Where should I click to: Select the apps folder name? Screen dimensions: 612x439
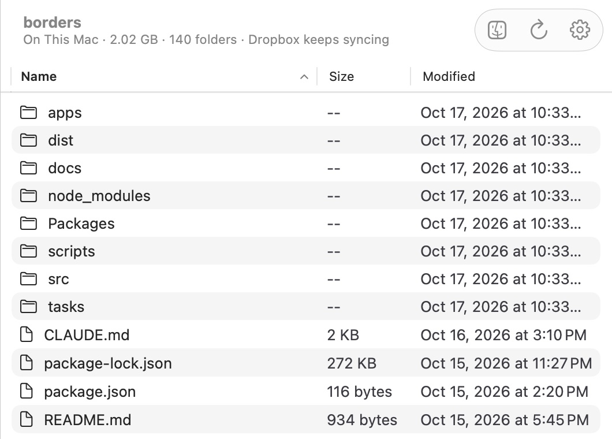pos(65,113)
